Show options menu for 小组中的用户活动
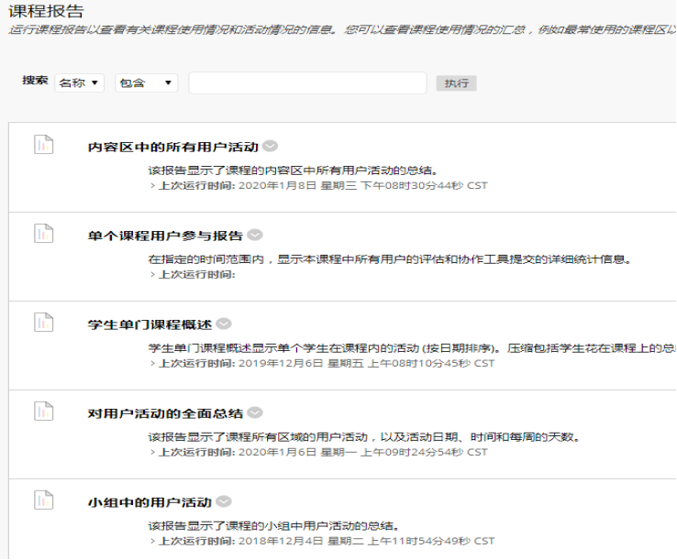The height and width of the screenshot is (560, 677). [224, 502]
